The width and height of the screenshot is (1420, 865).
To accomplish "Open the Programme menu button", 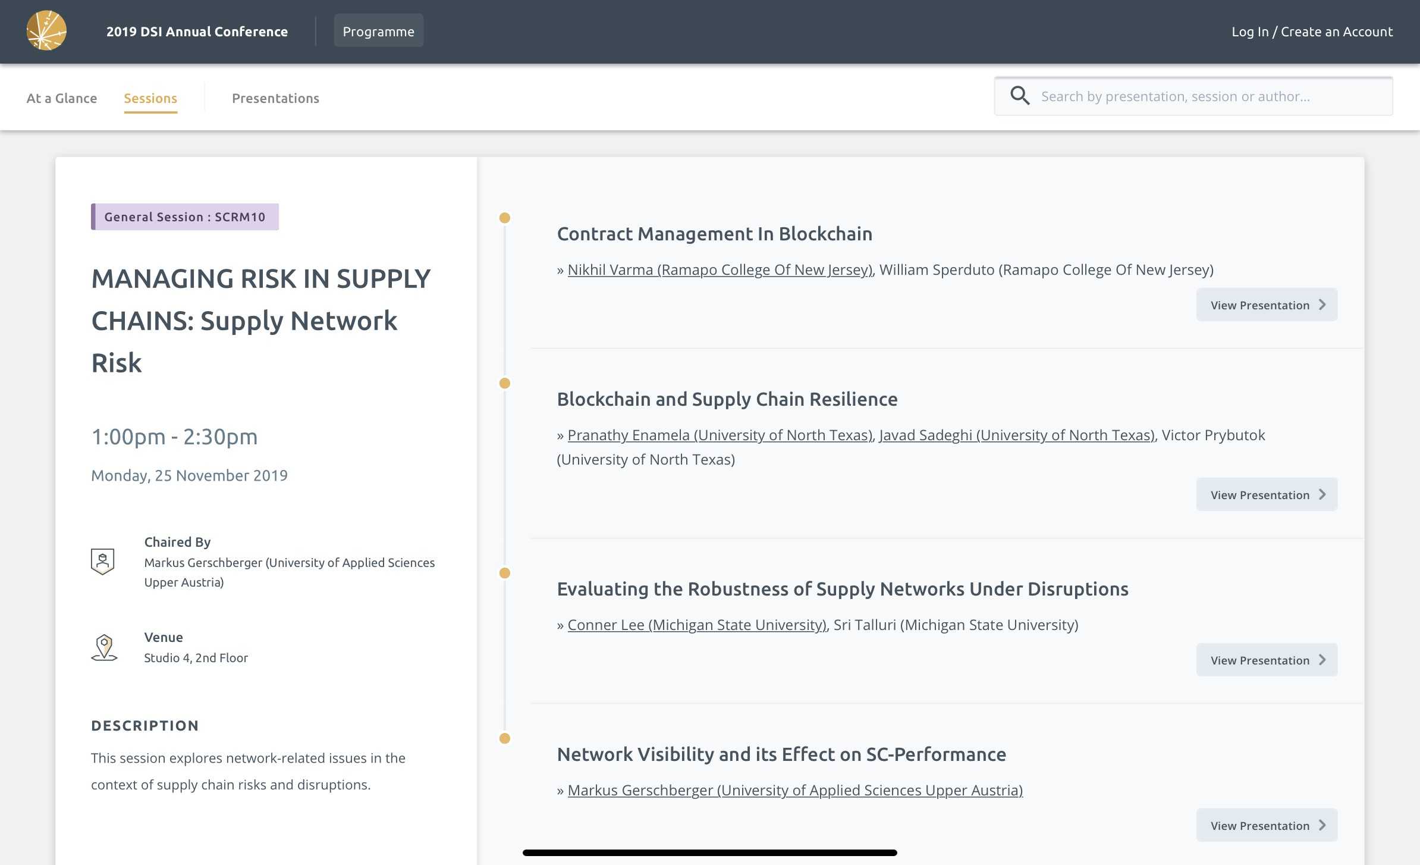I will [378, 31].
